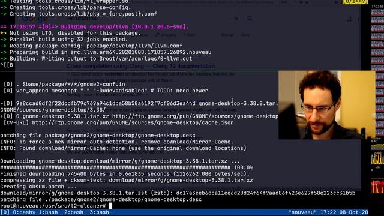Click the "Finished downloading 745400 bytes" line

click(125, 174)
